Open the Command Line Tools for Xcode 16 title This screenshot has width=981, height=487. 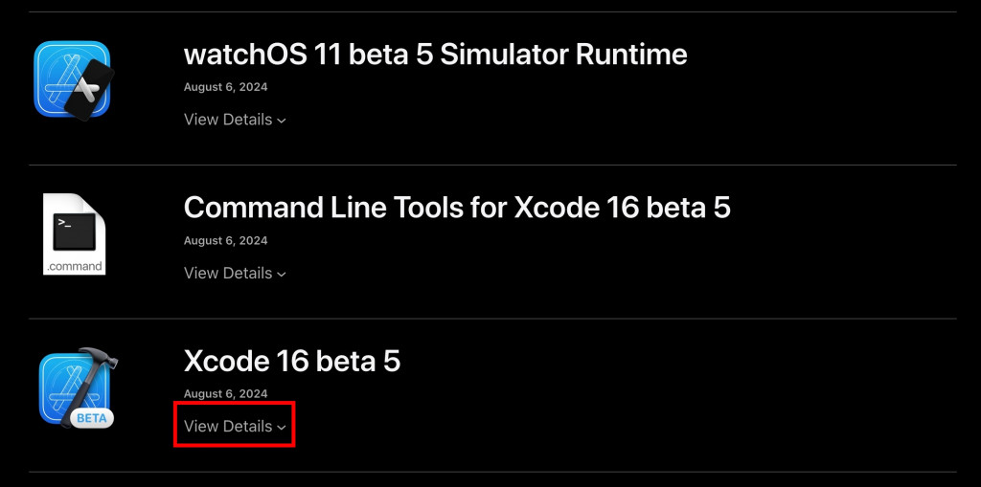456,207
